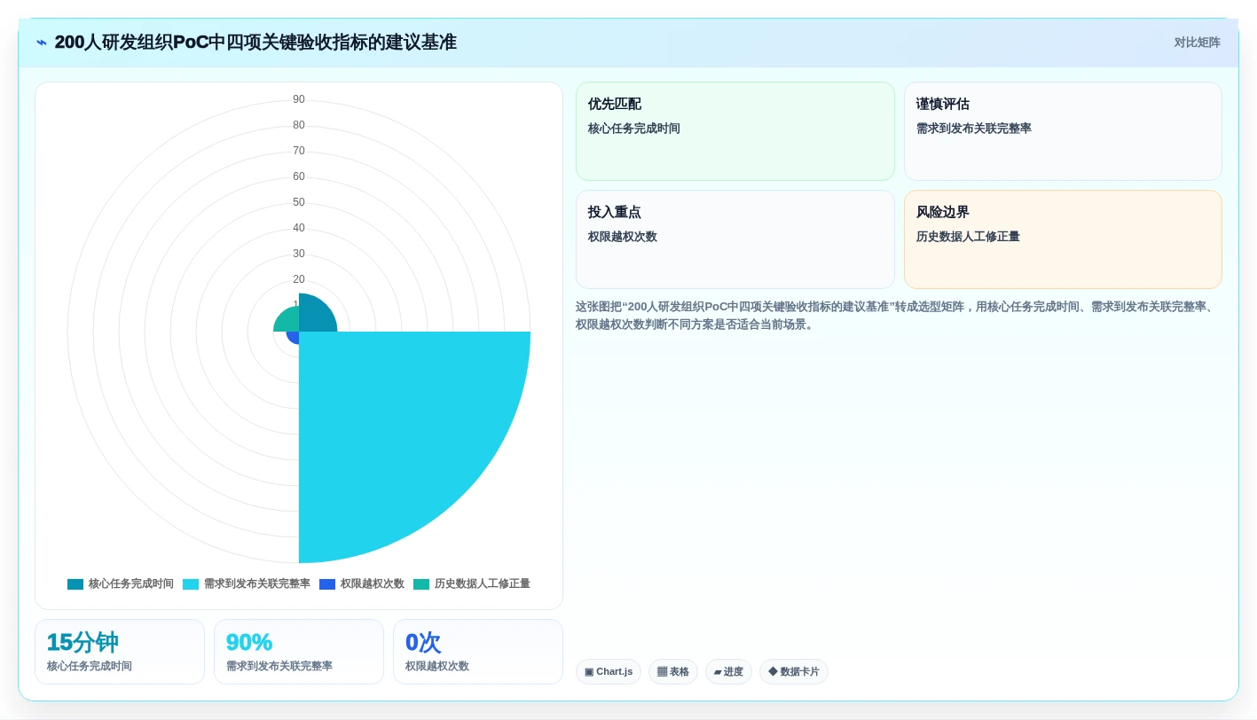Open the 风险边界 card
The image size is (1257, 720).
[x=1063, y=239]
